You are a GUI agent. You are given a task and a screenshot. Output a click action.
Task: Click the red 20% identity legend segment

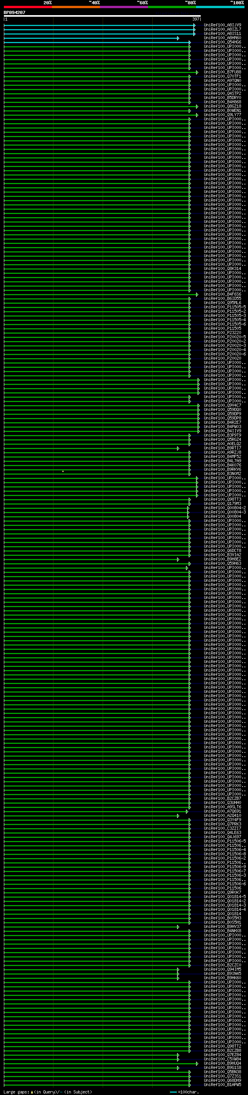pyautogui.click(x=28, y=7)
